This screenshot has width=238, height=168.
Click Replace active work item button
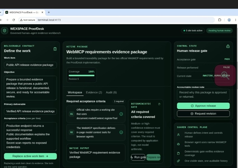pos(30,156)
